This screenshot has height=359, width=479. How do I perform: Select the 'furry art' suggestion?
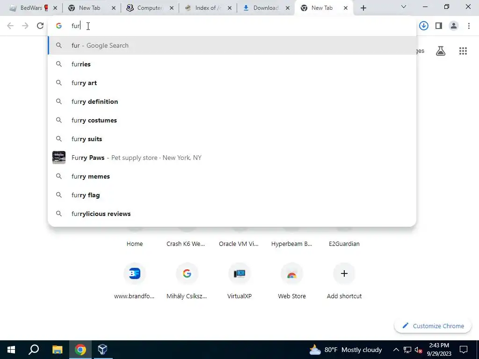pos(232,83)
